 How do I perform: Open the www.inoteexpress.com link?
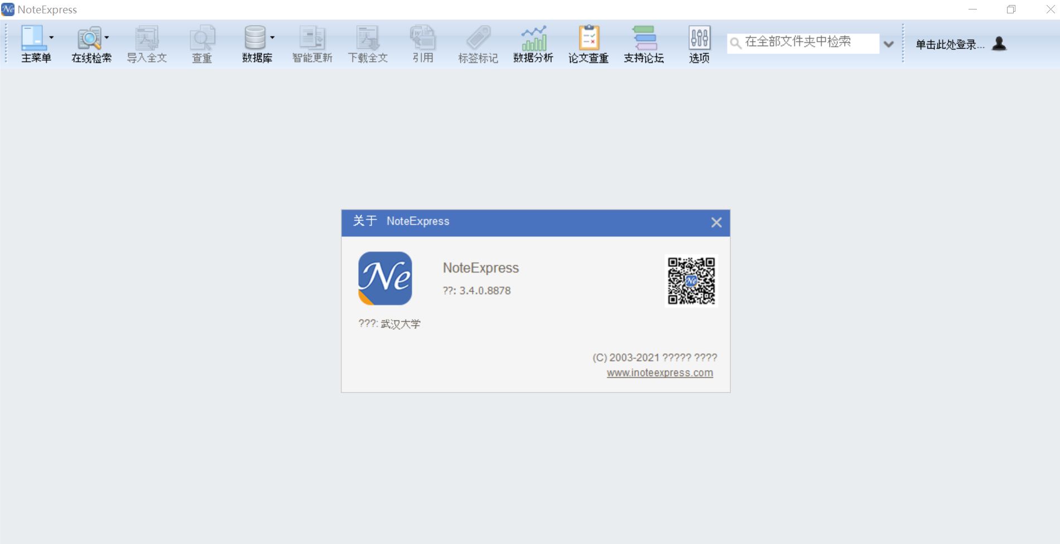[659, 372]
